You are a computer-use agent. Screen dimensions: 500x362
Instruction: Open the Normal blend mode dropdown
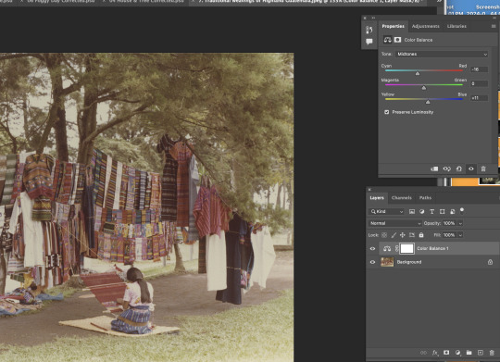[395, 223]
